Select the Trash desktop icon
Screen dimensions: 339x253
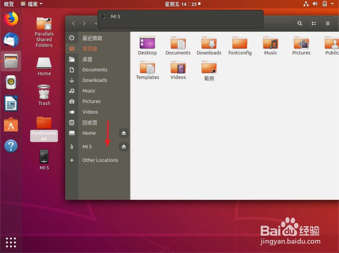click(x=44, y=95)
